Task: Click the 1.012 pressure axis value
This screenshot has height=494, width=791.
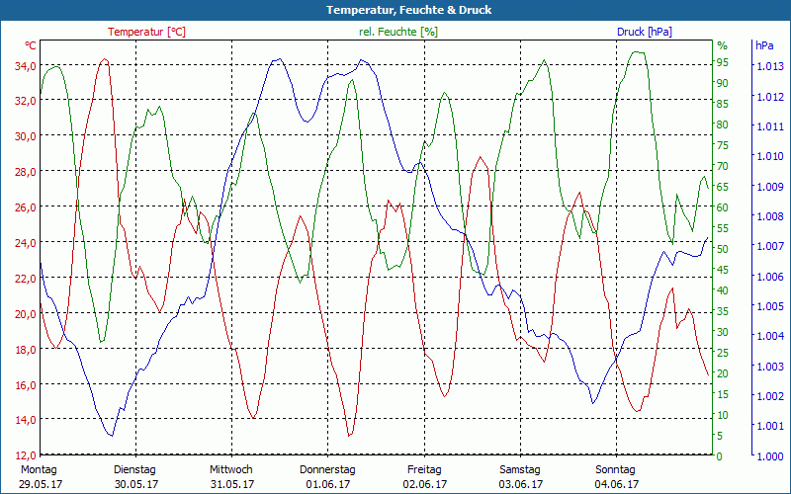Action: click(x=770, y=96)
